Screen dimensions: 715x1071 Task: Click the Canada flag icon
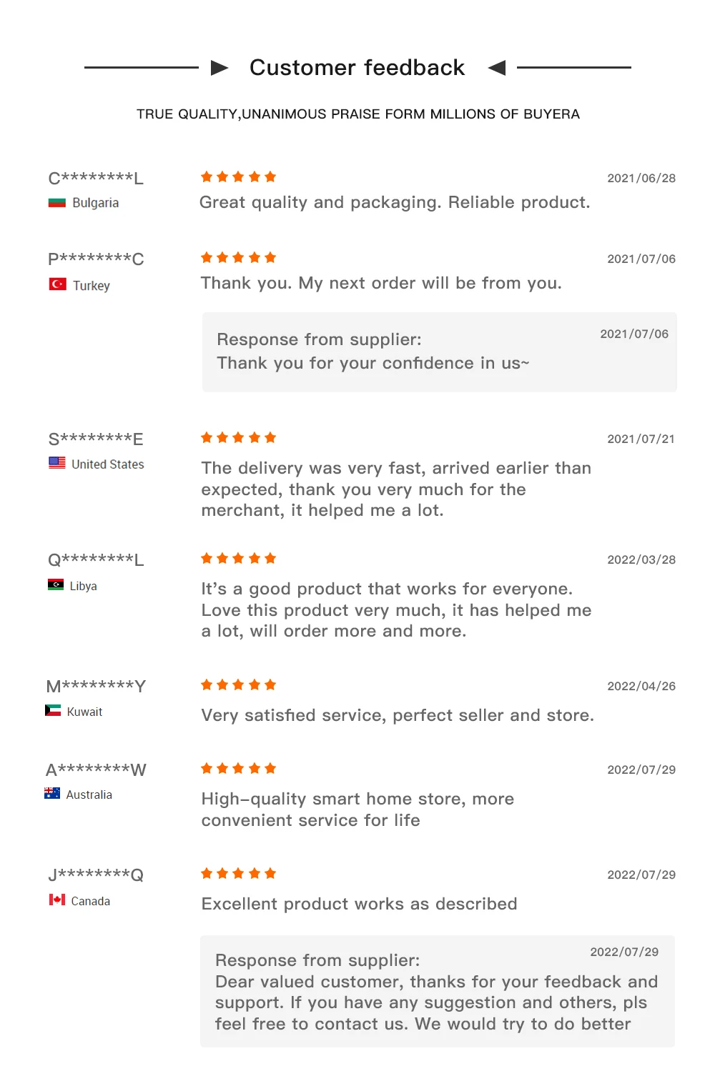coord(57,900)
